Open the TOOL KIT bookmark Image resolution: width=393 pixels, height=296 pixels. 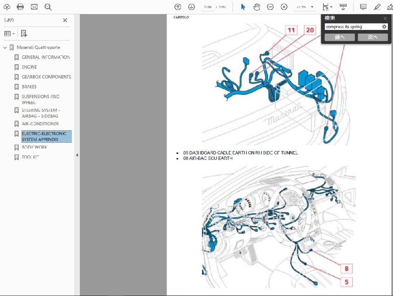30,157
